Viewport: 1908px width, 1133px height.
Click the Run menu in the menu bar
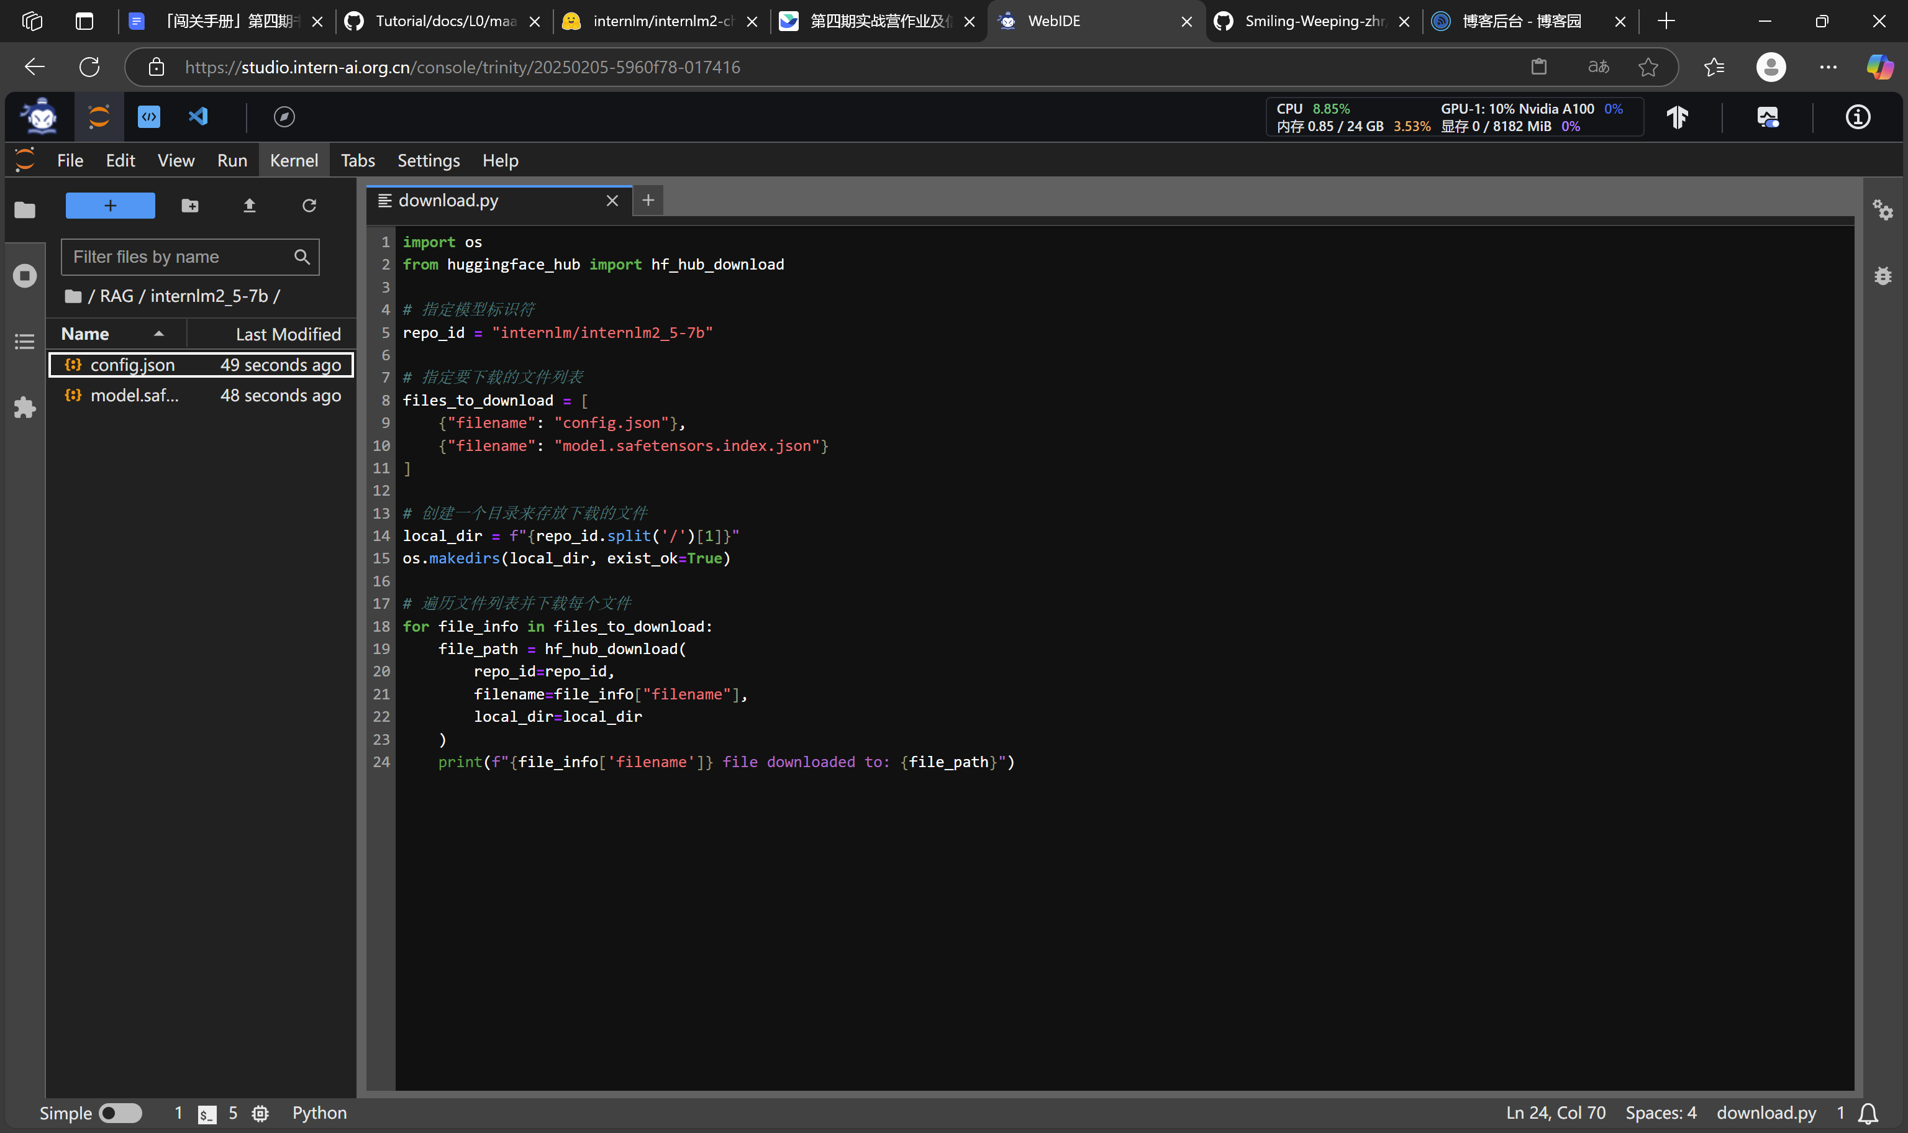[232, 159]
